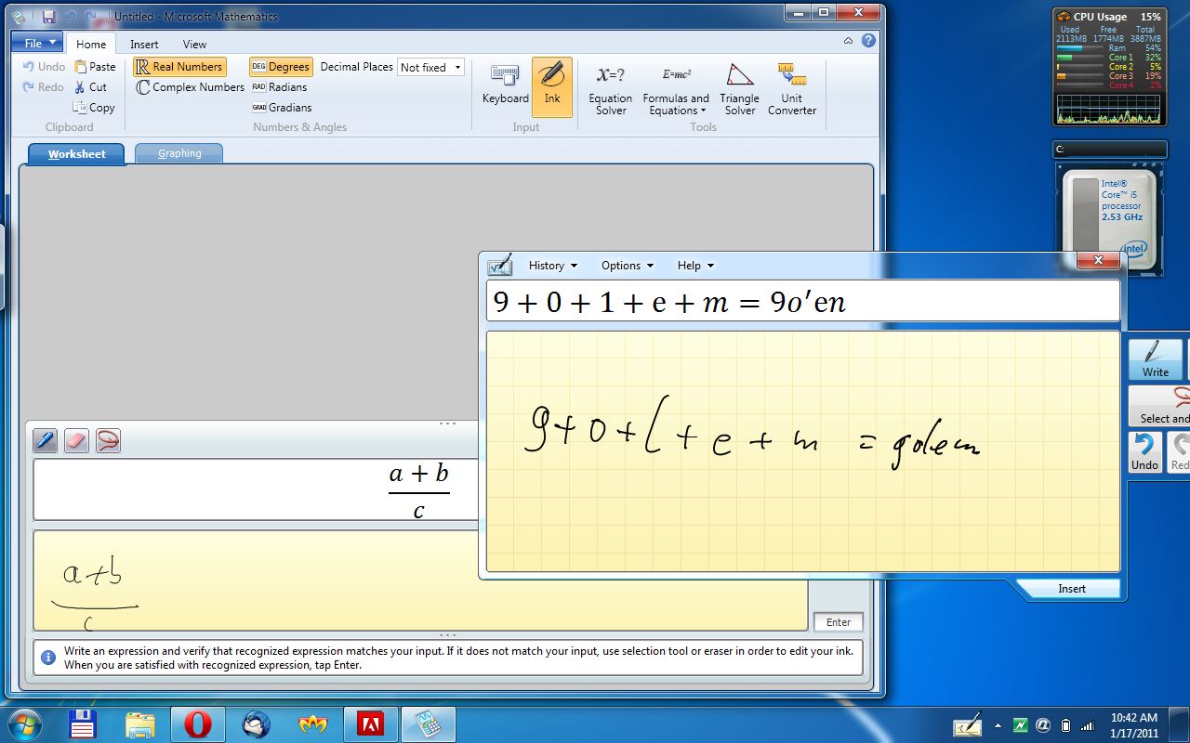1190x743 pixels.
Task: Select the pen tool in the ink panel
Action: pos(44,440)
